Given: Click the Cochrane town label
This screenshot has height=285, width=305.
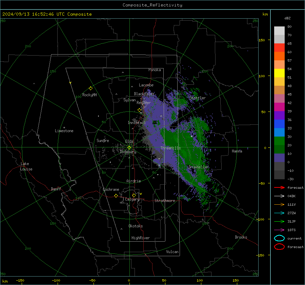Looking at the screenshot, I should click(111, 189).
